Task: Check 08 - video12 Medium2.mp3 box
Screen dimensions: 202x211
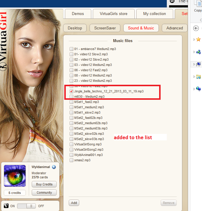Action: [71, 75]
